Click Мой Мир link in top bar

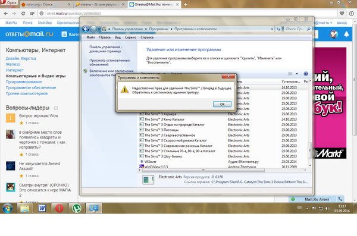click(45, 23)
